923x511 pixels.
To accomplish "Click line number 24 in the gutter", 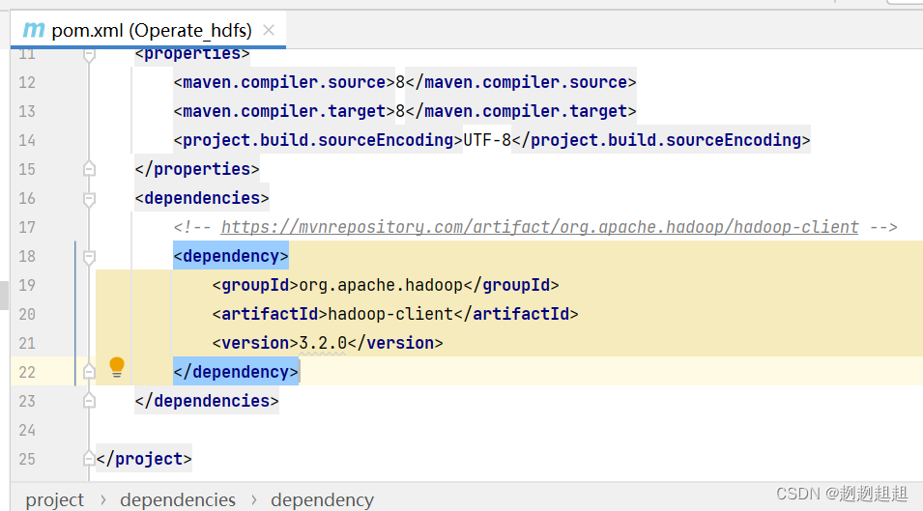I will point(27,430).
